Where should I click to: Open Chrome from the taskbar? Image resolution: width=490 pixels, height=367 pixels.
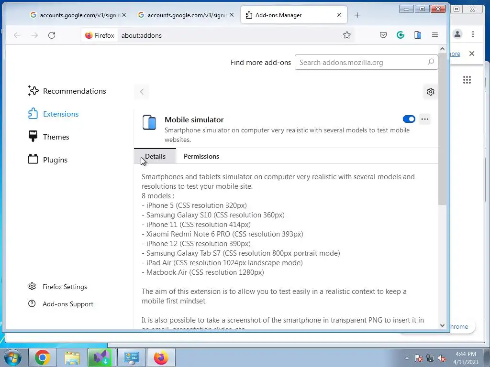[x=43, y=357]
